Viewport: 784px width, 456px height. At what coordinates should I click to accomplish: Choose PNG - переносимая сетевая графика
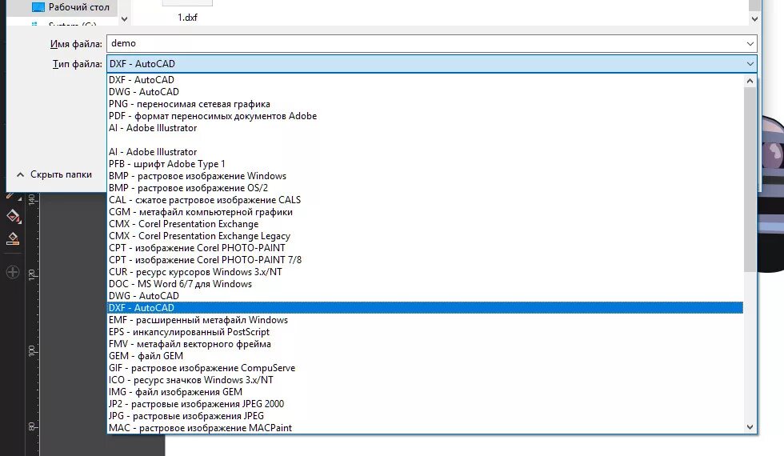coord(425,104)
